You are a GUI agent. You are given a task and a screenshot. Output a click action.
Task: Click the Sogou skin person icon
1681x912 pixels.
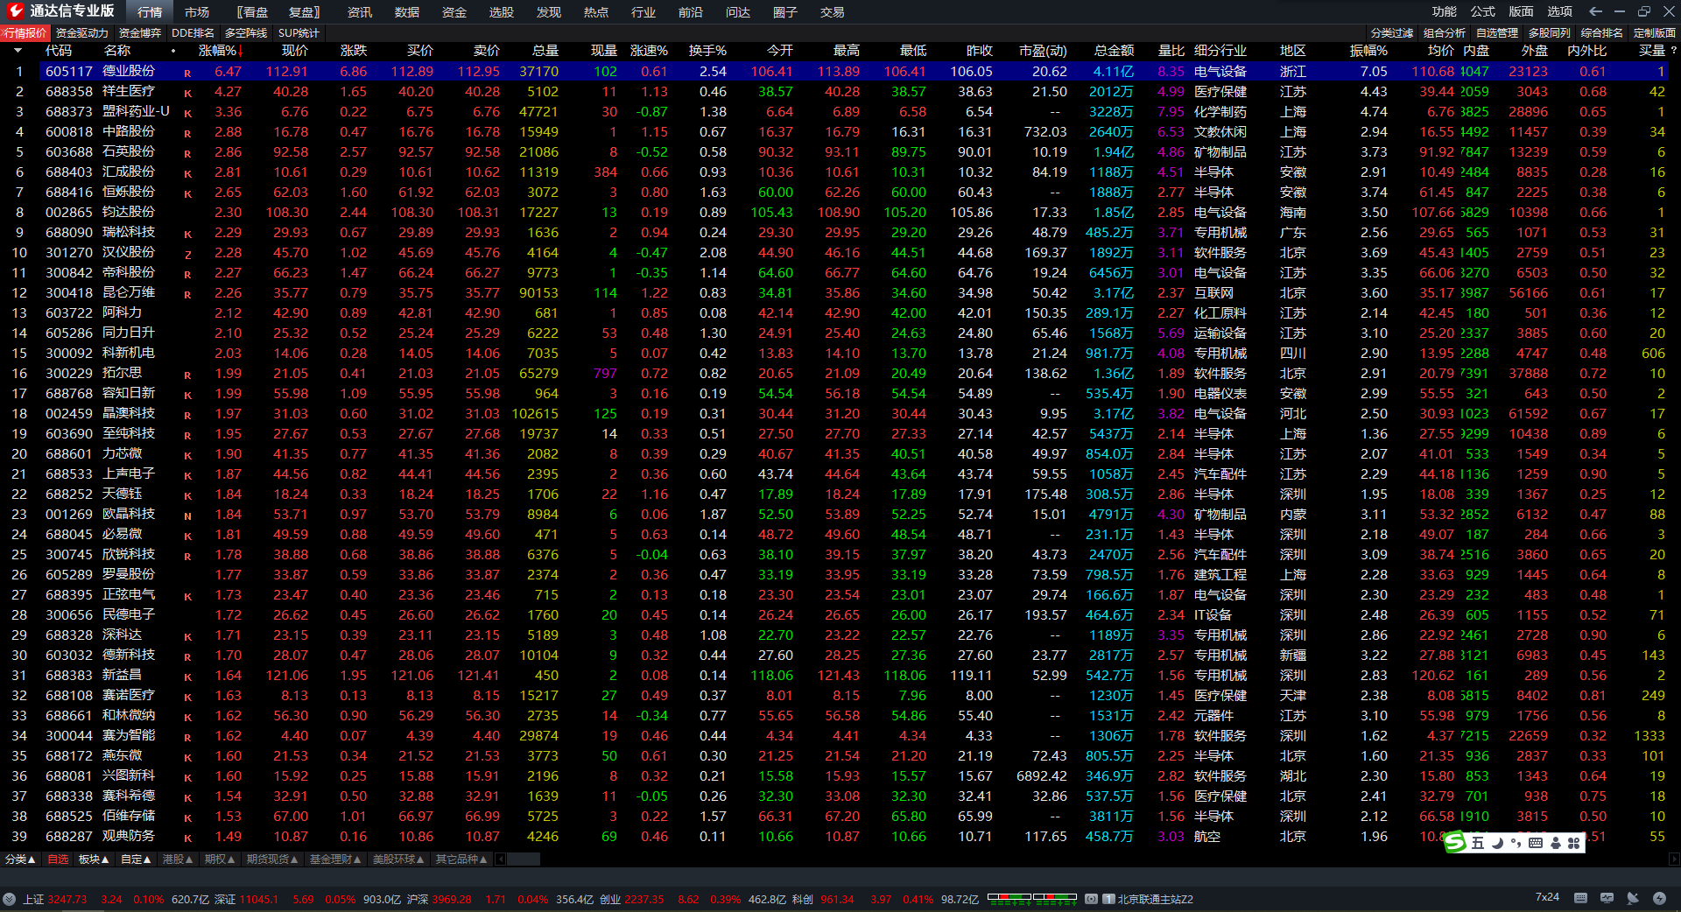1556,843
